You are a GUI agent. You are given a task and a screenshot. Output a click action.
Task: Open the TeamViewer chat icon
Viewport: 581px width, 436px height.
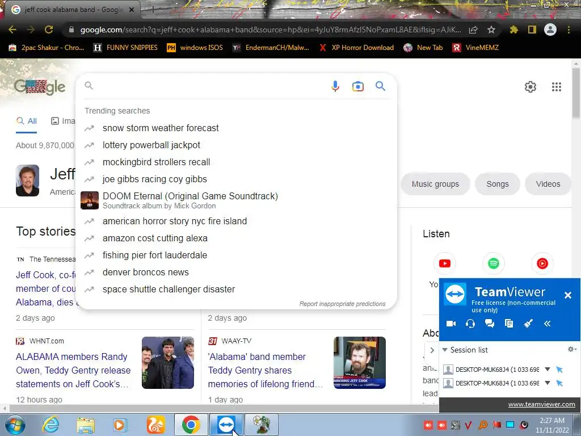pyautogui.click(x=490, y=324)
